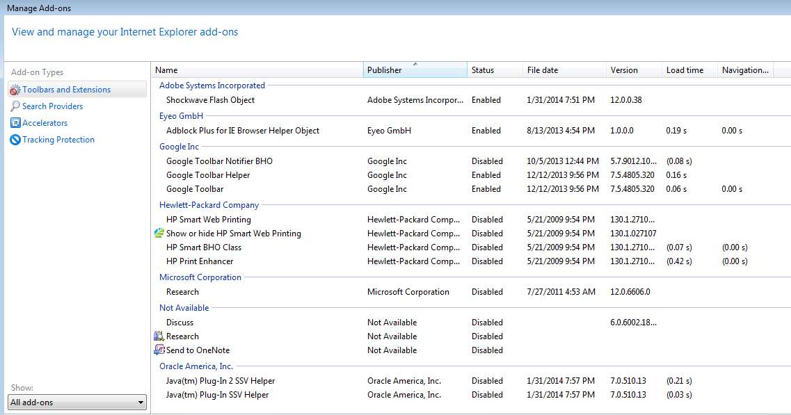
Task: Select Accelerators add-on type
Action: coord(45,123)
